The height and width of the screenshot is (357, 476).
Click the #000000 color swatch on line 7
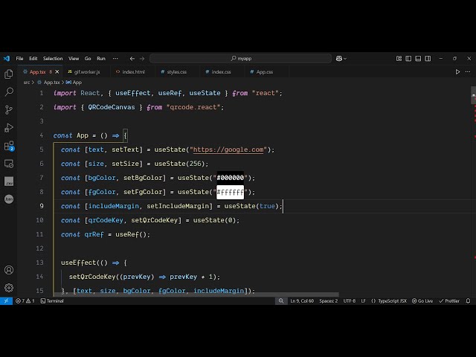[x=230, y=178]
